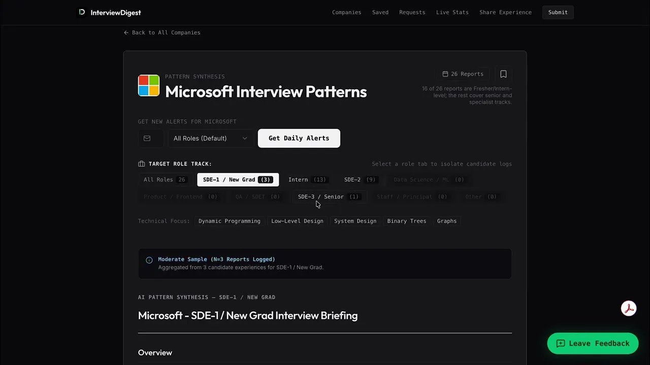
Task: Open Live Stats in top navigation
Action: click(452, 12)
